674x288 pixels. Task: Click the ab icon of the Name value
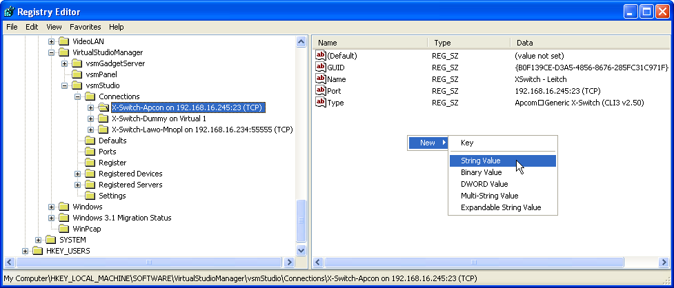[320, 79]
